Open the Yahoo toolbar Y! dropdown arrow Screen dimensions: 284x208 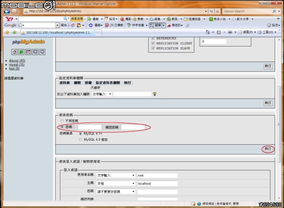16,19
